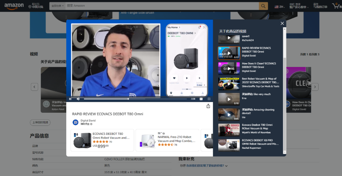342x176 pixels.
Task: Toggle closed captions on the video player
Action: [201, 99]
